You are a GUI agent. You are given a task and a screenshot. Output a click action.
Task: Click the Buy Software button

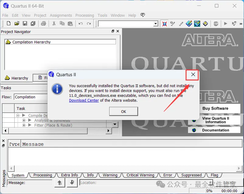click(215, 108)
